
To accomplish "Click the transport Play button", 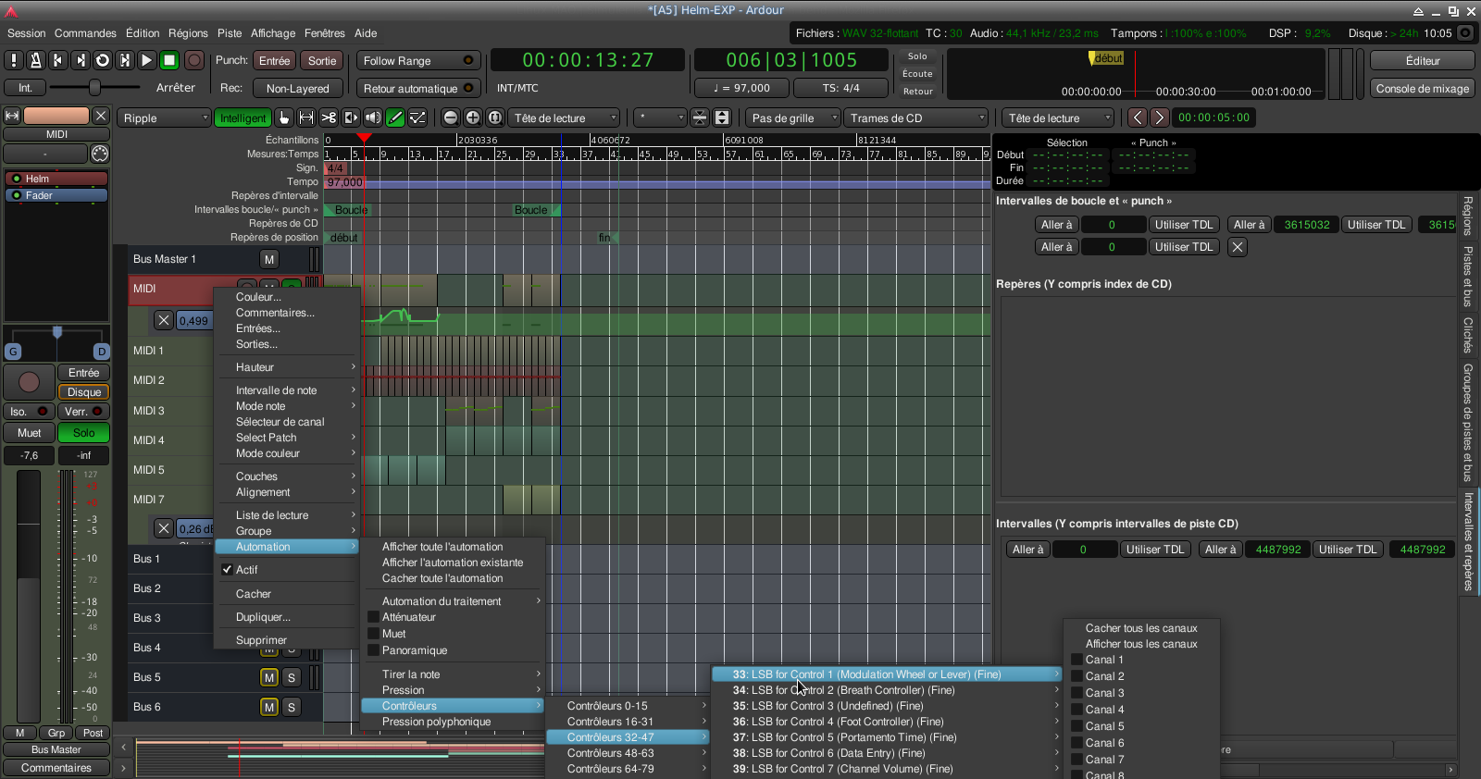I will pyautogui.click(x=147, y=60).
